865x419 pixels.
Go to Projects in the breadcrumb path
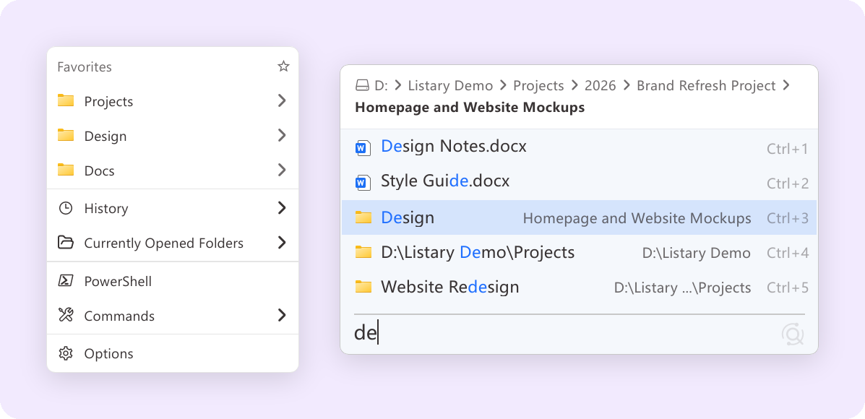click(538, 86)
